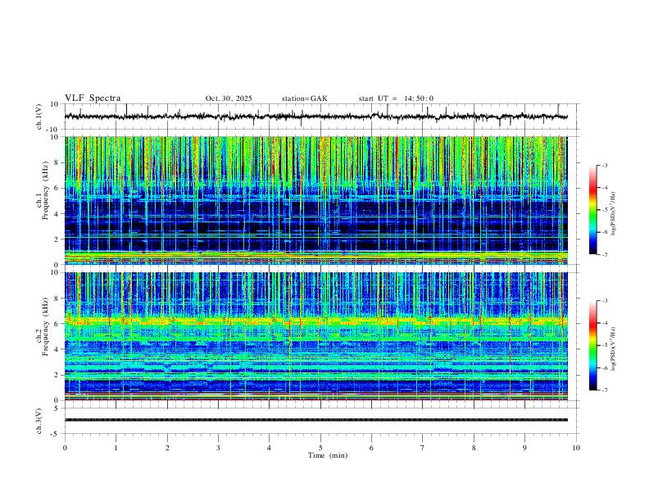Click the "6" kHz tick of ch.2 spectrogram
Image resolution: width=649 pixels, height=502 pixels.
57,323
